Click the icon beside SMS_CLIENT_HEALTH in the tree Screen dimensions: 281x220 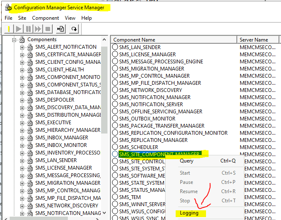[30, 70]
